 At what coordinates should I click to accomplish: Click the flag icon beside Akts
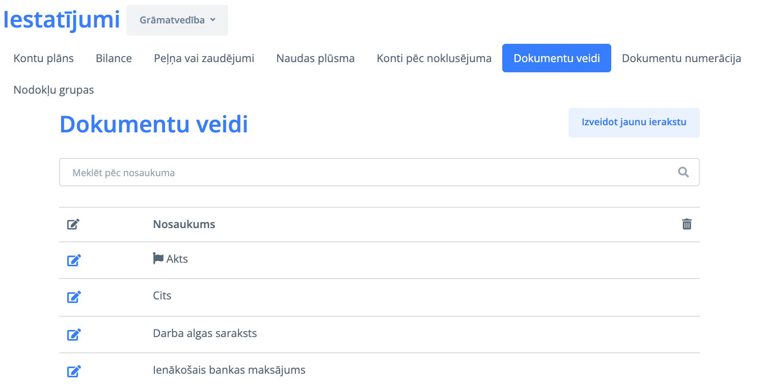click(158, 259)
